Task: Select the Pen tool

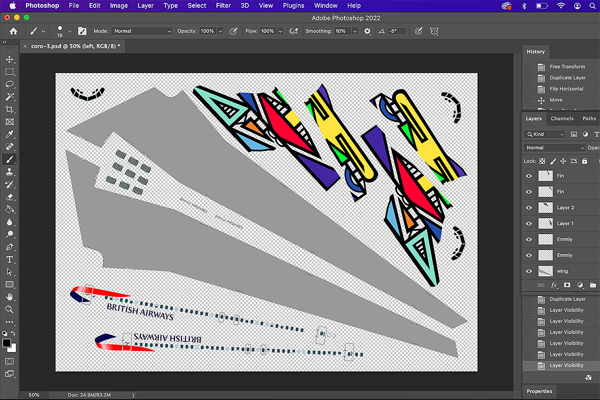Action: [x=9, y=247]
